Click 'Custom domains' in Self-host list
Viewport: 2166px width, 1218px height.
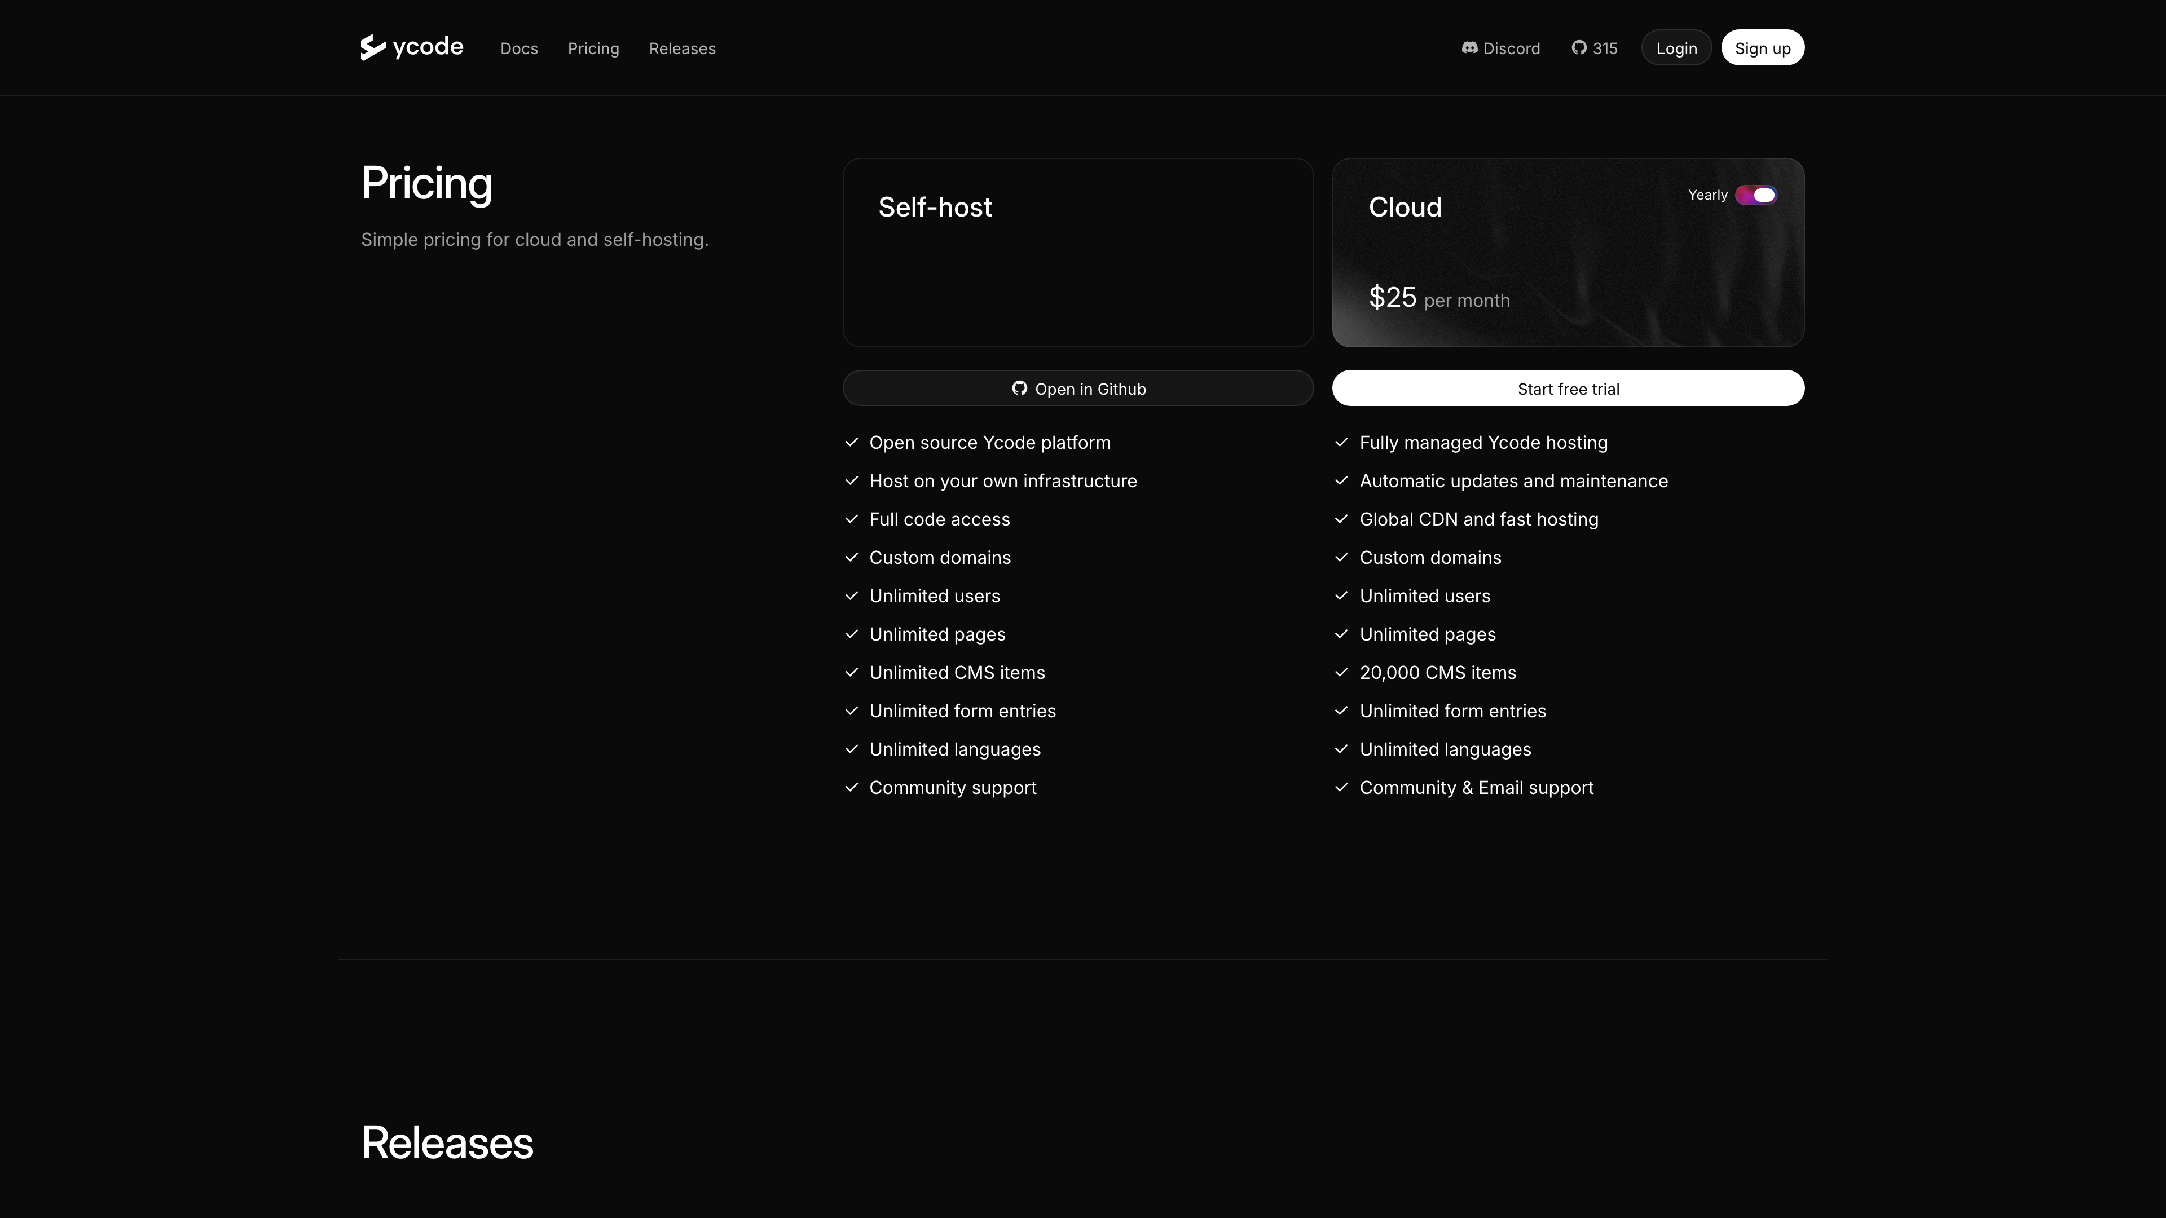939,558
